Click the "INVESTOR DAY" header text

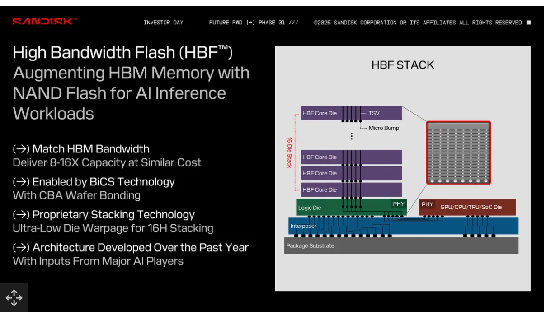click(163, 23)
